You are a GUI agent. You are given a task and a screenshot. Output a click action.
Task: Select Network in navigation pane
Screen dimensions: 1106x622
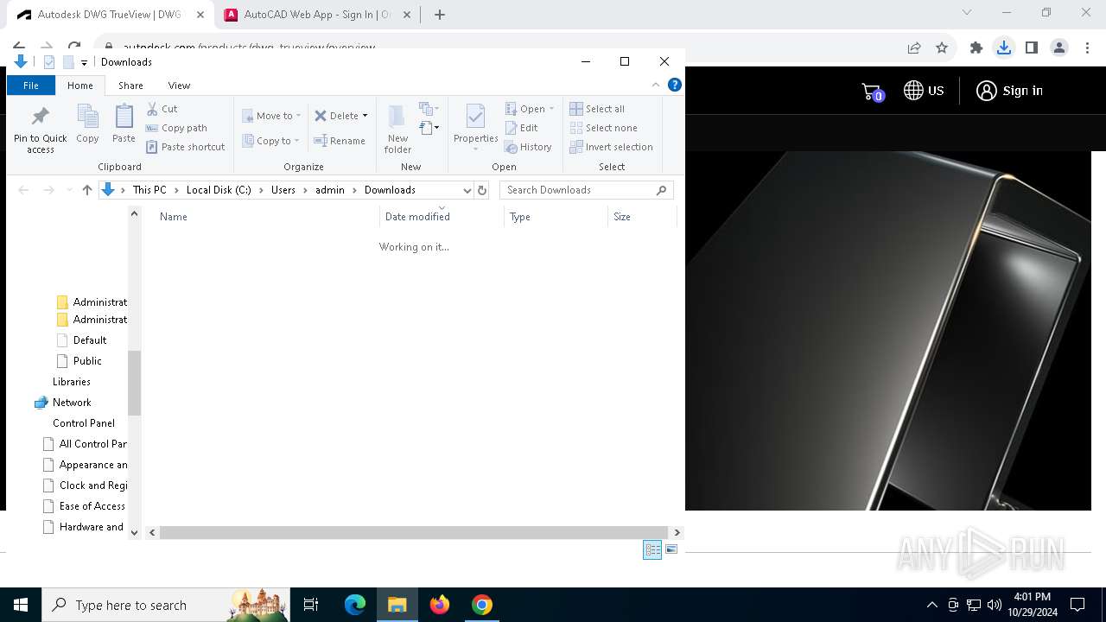coord(72,403)
